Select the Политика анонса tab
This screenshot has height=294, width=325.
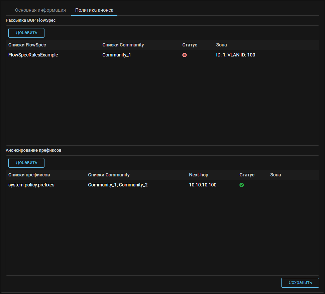tap(94, 10)
